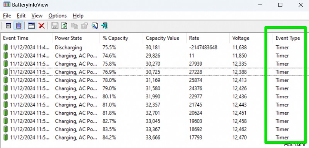Click the Copy selected items icon
This screenshot has width=309, height=148.
75,26
